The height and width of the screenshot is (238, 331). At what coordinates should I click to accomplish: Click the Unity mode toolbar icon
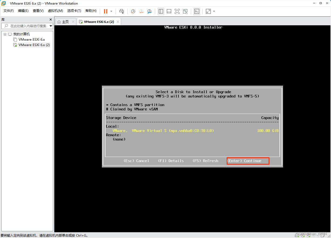coord(185,11)
